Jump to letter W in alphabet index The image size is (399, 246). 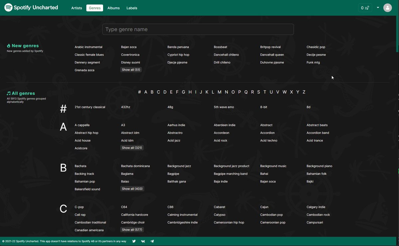tap(285, 92)
